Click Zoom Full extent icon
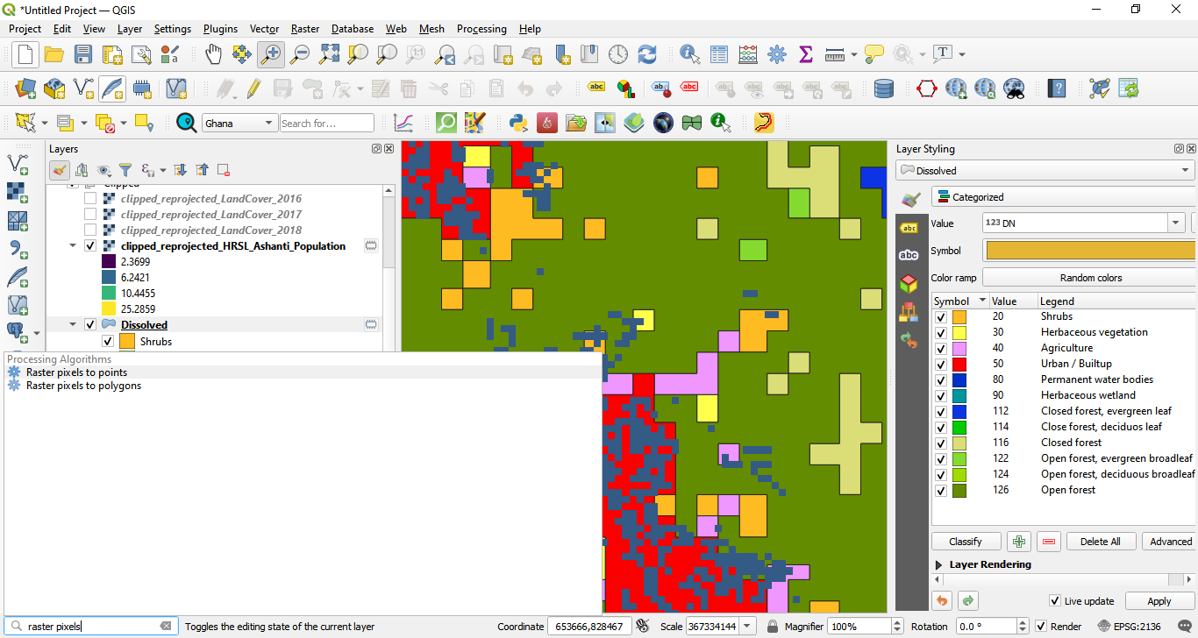 tap(329, 54)
